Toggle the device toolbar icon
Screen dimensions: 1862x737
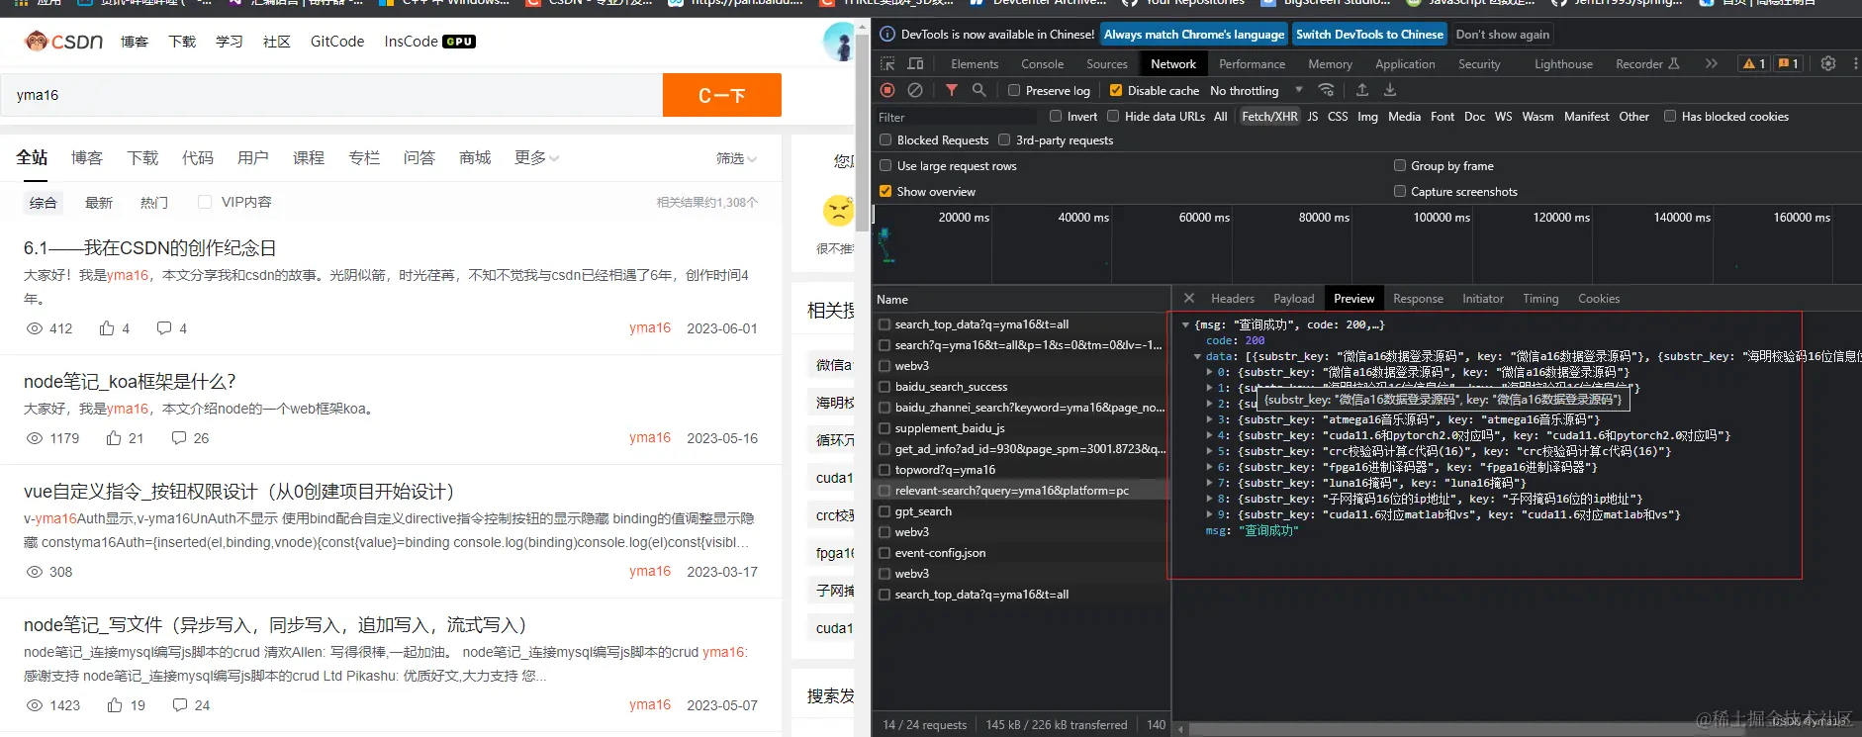pyautogui.click(x=916, y=63)
